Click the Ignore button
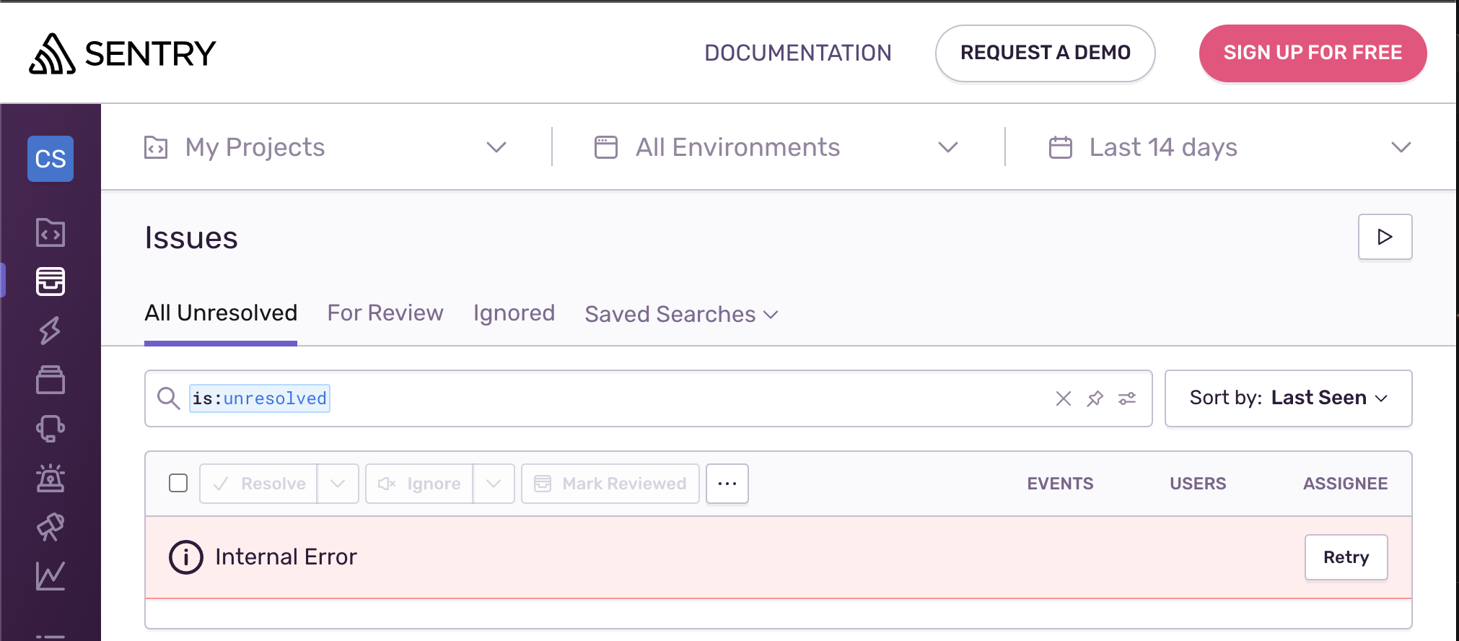 [x=419, y=484]
